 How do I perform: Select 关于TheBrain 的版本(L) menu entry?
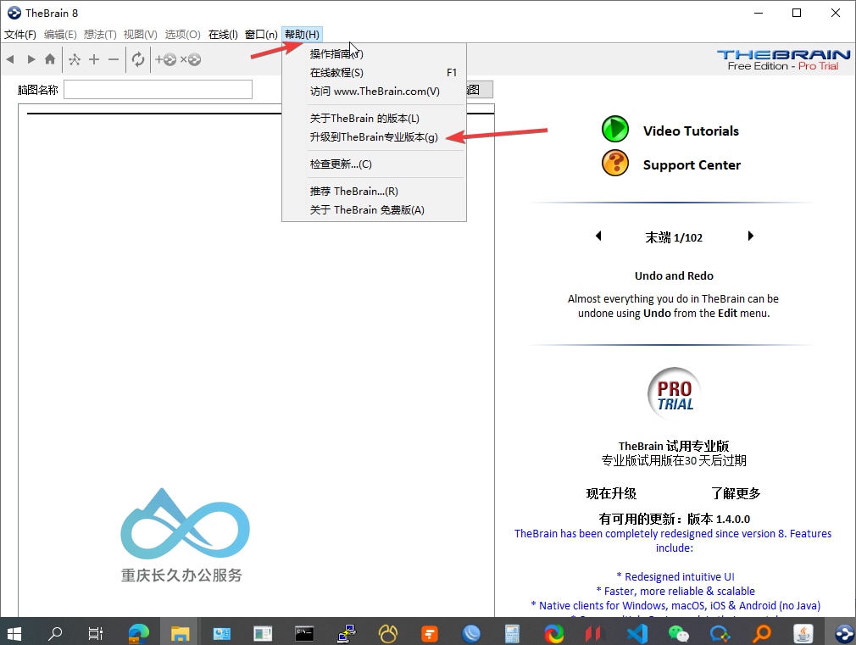point(374,119)
